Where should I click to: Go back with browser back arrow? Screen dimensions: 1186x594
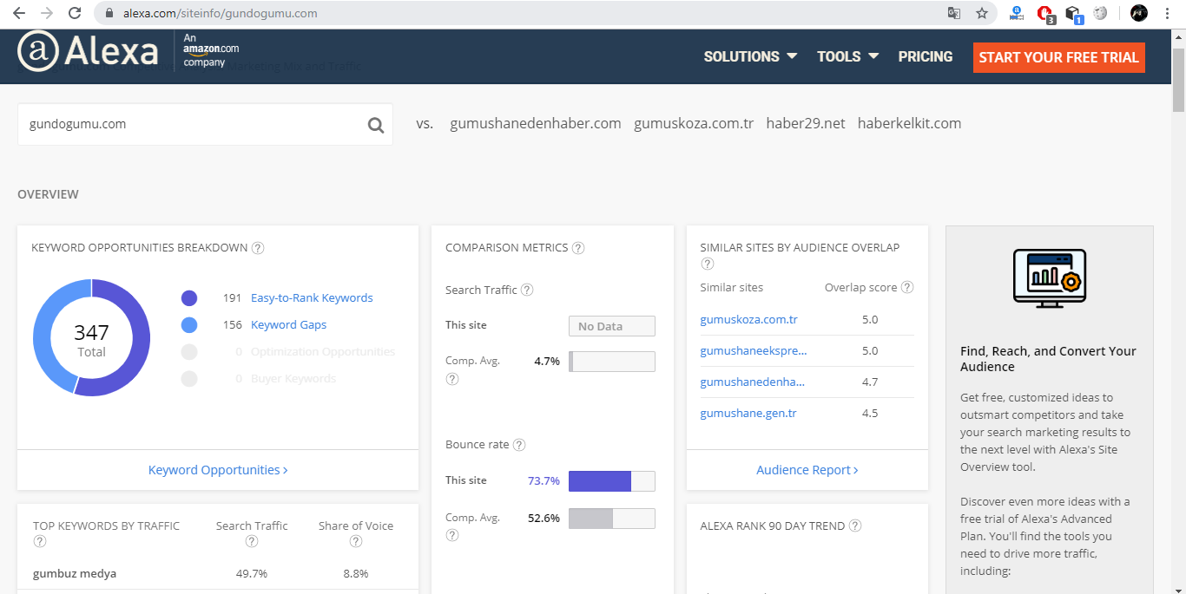point(18,13)
